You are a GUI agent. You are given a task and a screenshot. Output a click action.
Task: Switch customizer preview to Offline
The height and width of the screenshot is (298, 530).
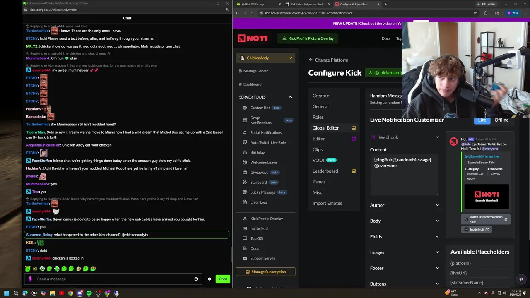click(501, 120)
